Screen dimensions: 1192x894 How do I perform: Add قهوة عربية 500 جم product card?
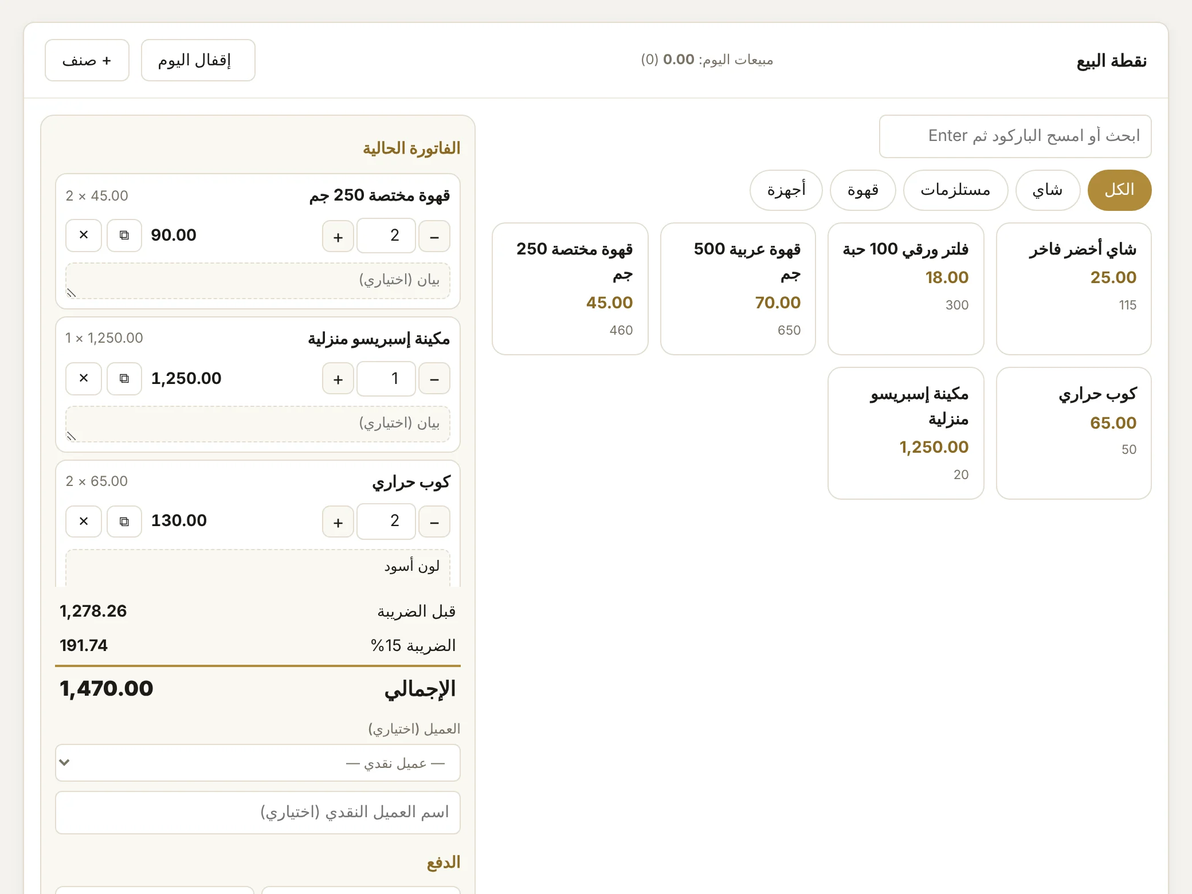click(x=738, y=289)
